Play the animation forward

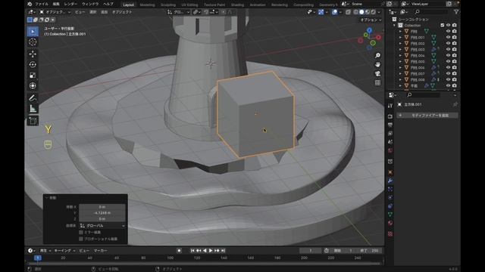211,251
